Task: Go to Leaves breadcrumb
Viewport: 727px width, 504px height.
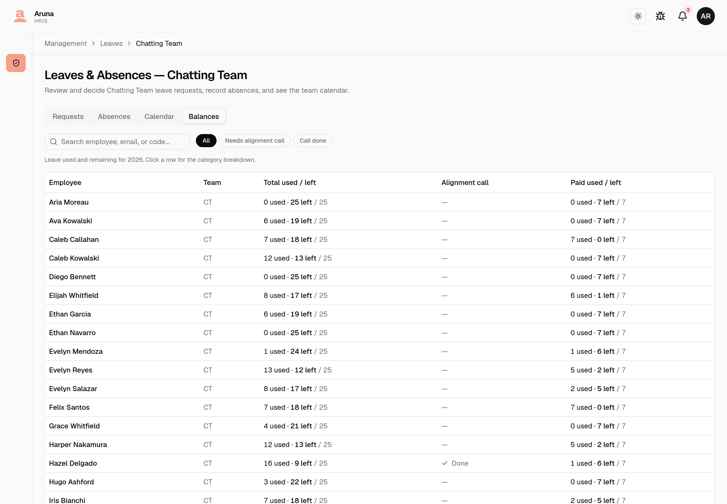Action: (x=111, y=44)
